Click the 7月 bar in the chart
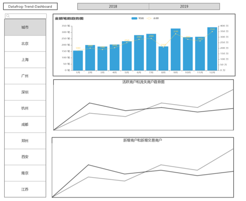246x201 pixels. [x=151, y=52]
